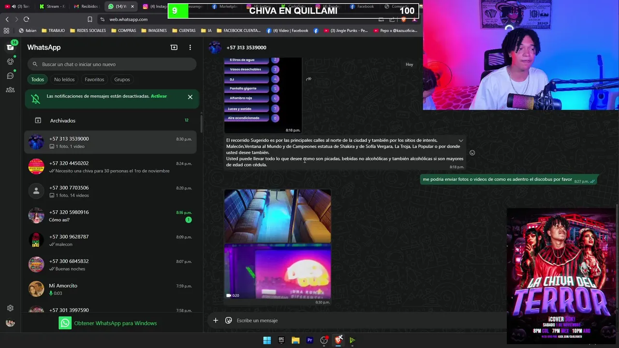This screenshot has height=348, width=619.
Task: Open the REDES SOCIALES bookmarks folder
Action: click(88, 30)
